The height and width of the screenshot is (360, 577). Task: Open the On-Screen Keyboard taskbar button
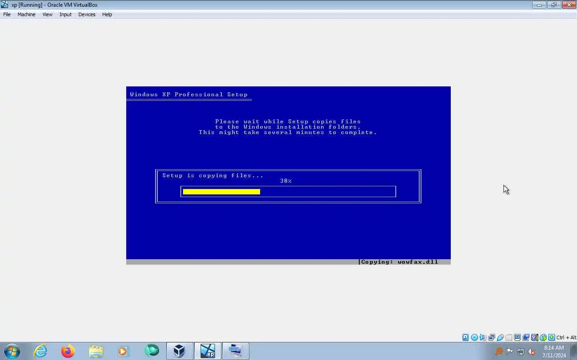[236, 351]
